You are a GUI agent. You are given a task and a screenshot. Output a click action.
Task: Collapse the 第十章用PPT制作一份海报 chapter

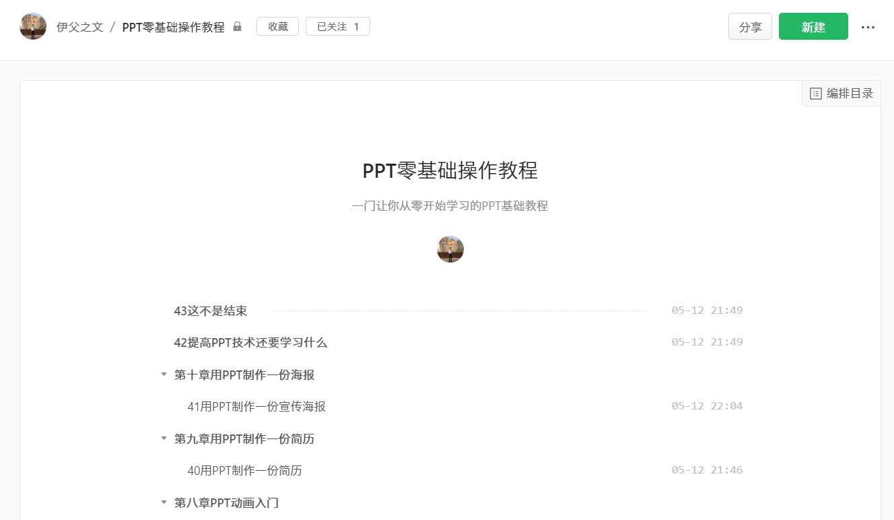tap(163, 375)
